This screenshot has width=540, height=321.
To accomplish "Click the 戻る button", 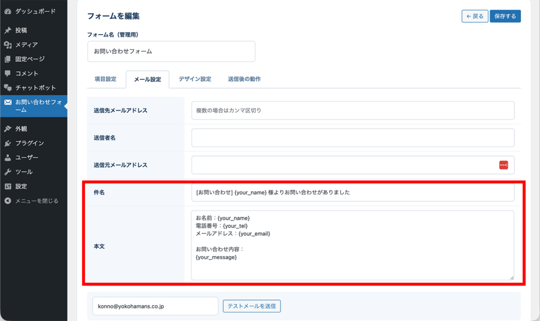I will (475, 16).
